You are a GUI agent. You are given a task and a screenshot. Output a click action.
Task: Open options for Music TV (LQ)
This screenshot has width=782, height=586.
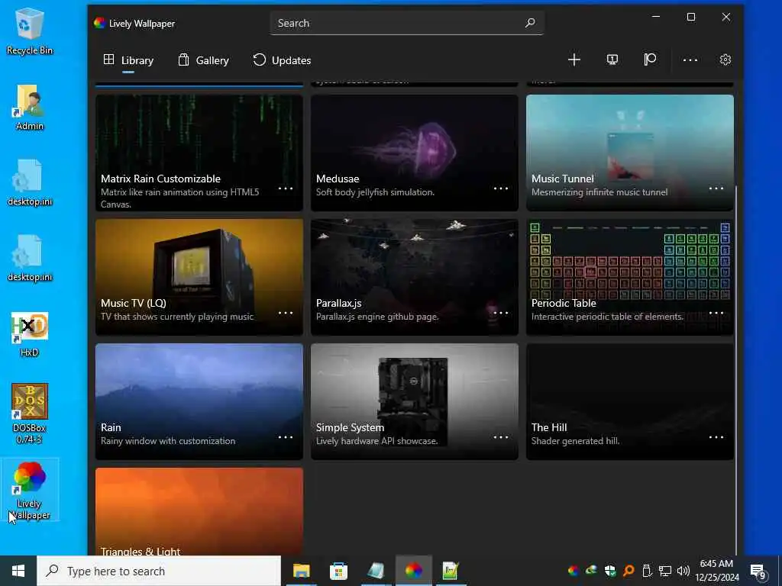[x=286, y=313]
